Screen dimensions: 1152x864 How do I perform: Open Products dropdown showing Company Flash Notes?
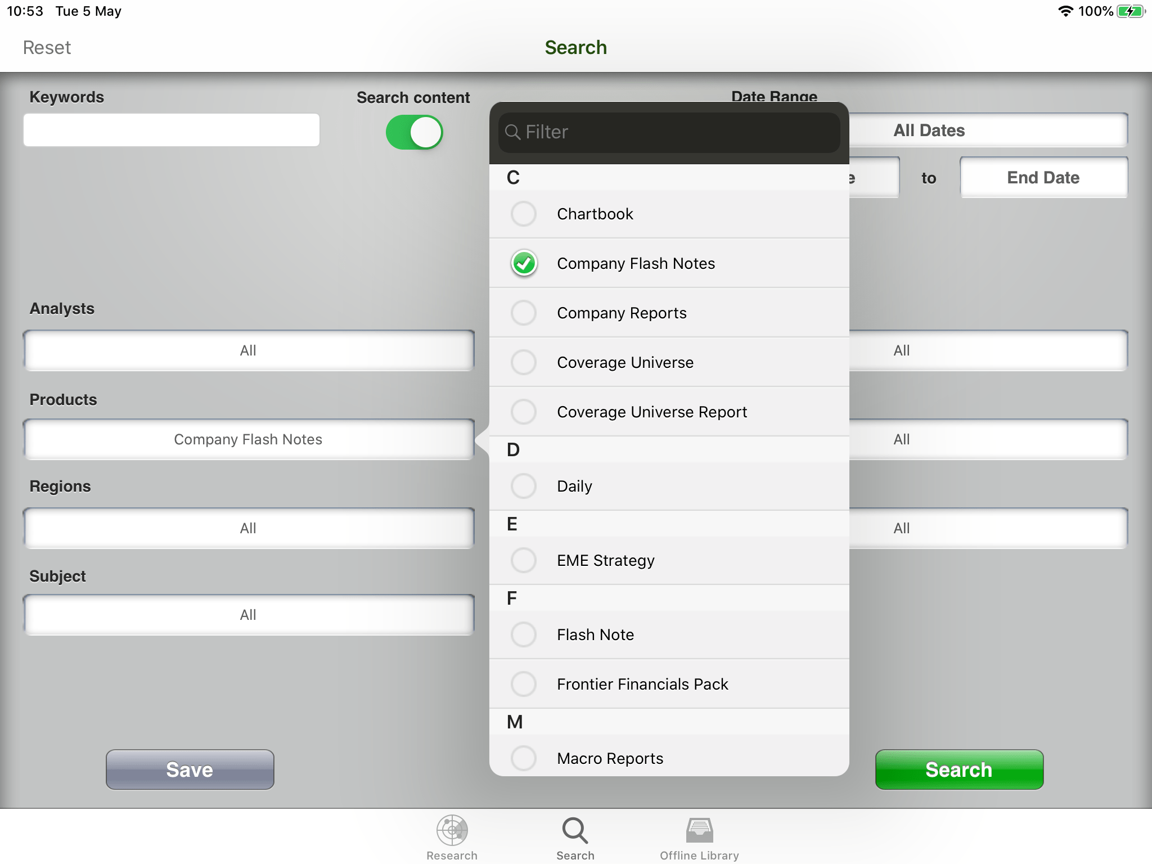click(x=248, y=439)
